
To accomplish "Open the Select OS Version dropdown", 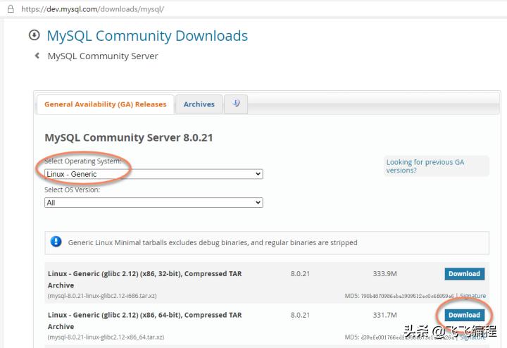I will coord(154,203).
